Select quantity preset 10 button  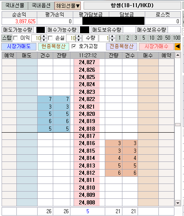coord(152,38)
